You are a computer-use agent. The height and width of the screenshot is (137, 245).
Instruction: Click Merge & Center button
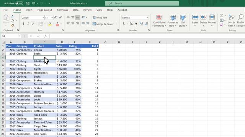click(x=103, y=24)
